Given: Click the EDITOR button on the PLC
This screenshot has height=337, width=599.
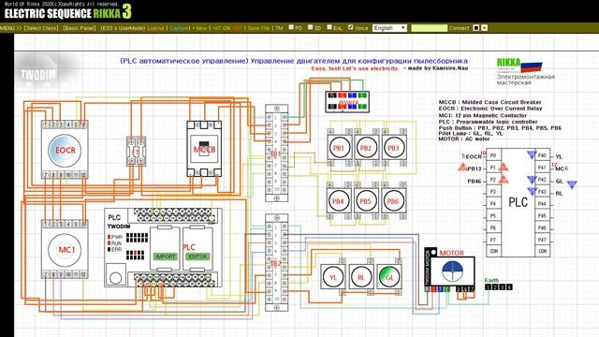Looking at the screenshot, I should [x=197, y=256].
